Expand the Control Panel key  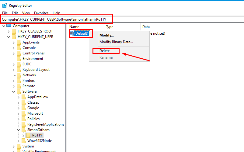tap(13, 54)
